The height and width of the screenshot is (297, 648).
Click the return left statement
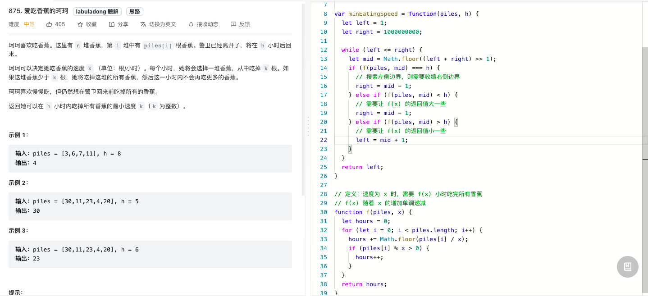coord(362,167)
